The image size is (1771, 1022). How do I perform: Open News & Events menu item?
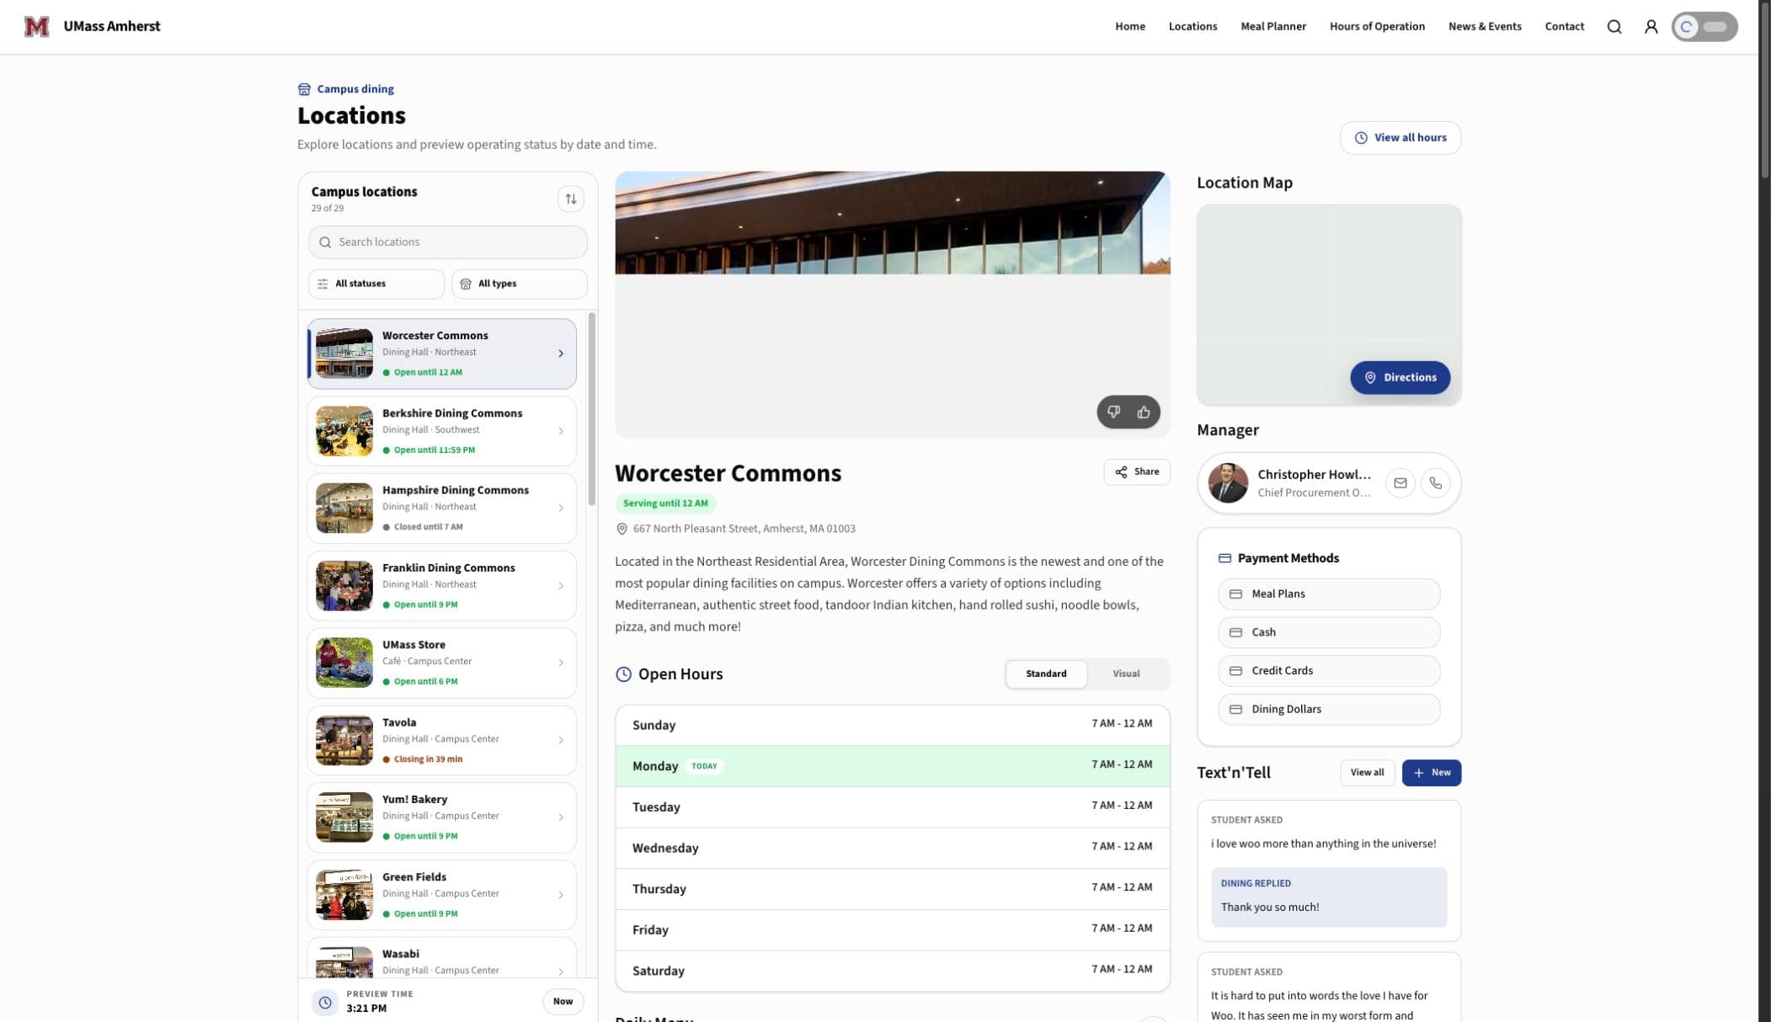click(1484, 27)
